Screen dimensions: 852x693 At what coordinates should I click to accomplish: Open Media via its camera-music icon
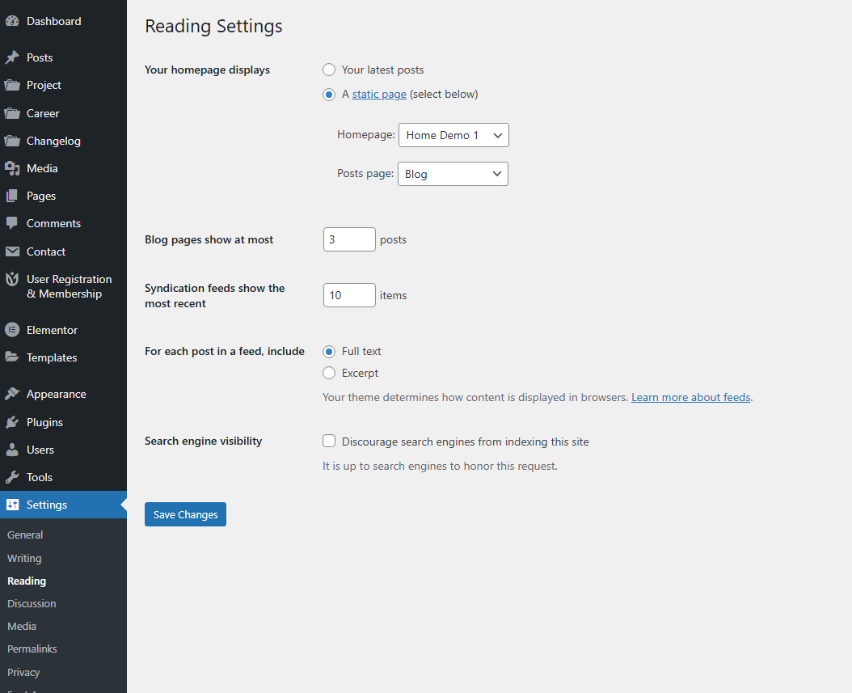pos(12,168)
